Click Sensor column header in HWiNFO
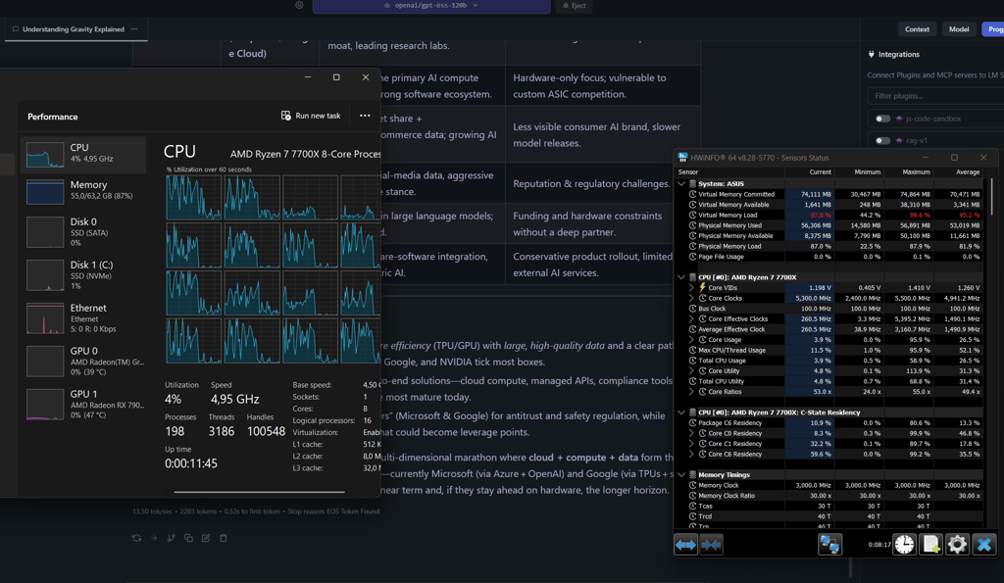The width and height of the screenshot is (1004, 583). (729, 172)
